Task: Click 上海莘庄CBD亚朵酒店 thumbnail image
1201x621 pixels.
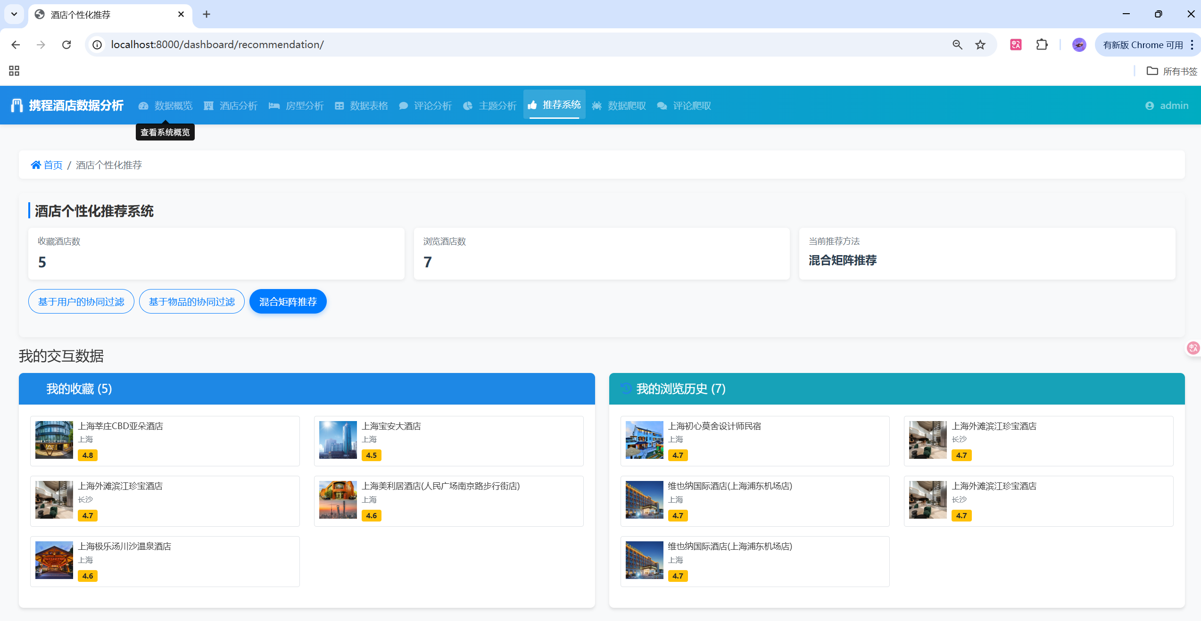Action: [54, 439]
